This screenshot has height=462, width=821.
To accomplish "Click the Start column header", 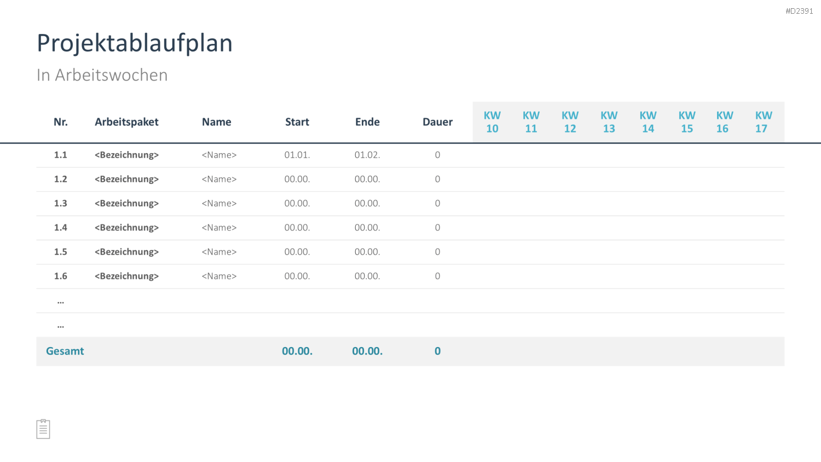I will (x=297, y=122).
